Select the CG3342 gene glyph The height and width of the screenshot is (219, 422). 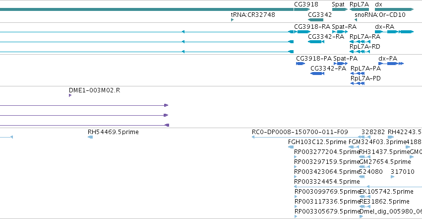coord(316,20)
